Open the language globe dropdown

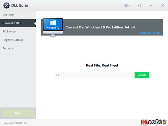(x=127, y=6)
